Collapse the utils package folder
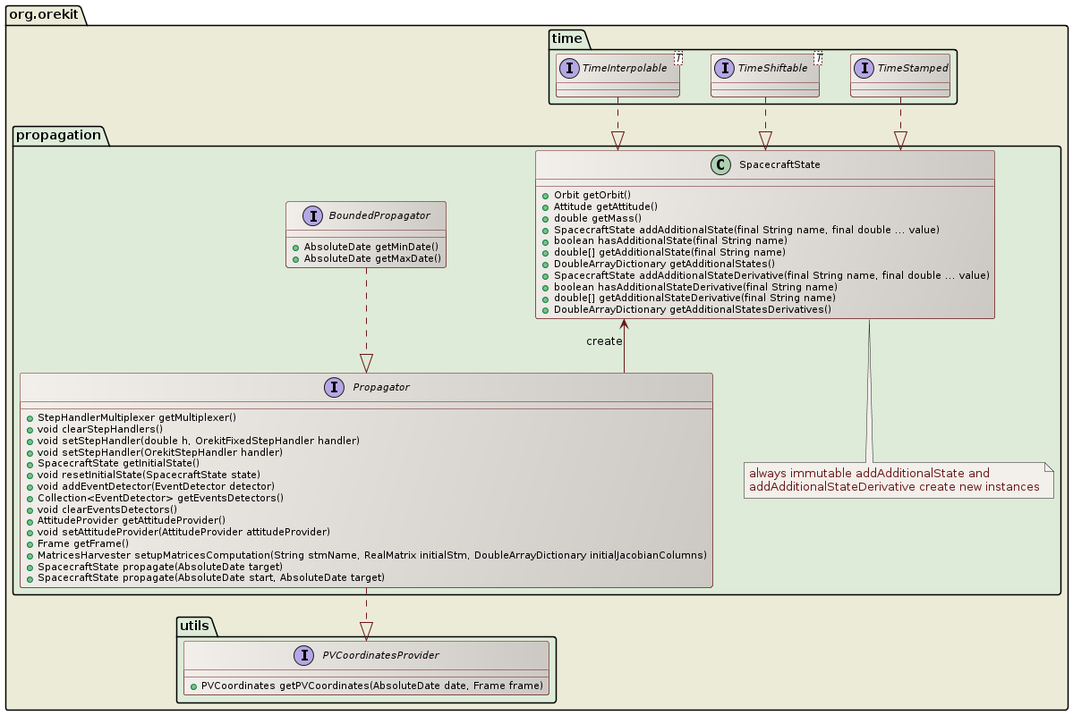 tap(195, 627)
